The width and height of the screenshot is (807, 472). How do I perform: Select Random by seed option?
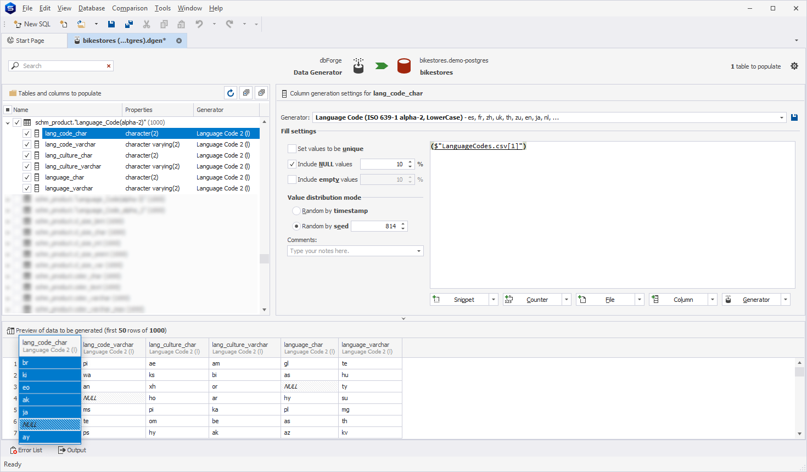[296, 226]
